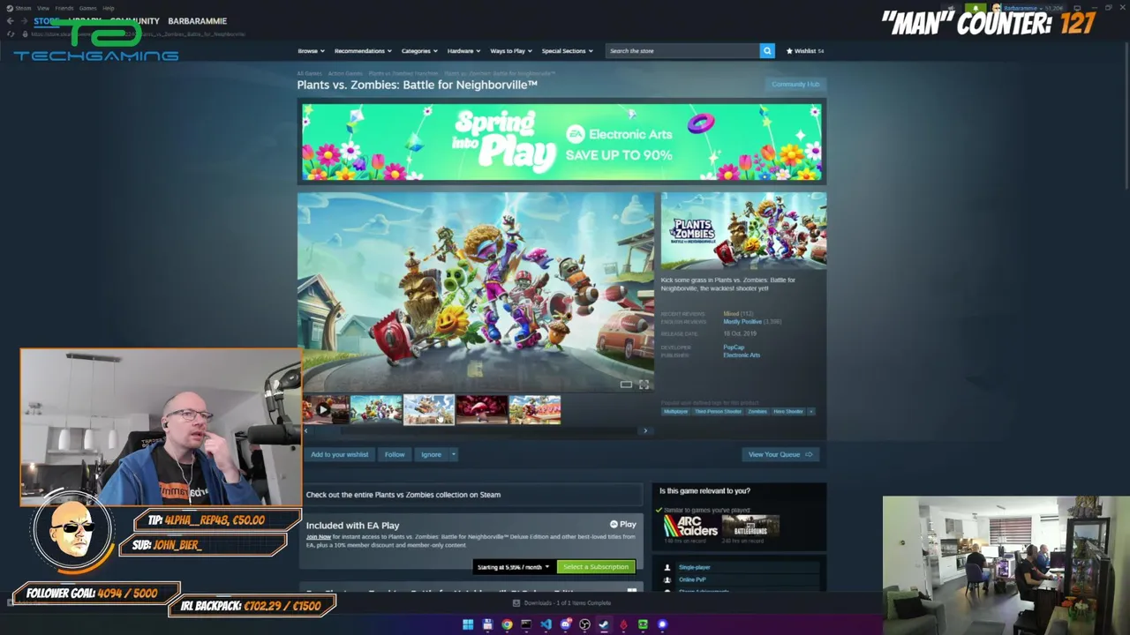
Task: Click the Follow button
Action: click(x=395, y=454)
